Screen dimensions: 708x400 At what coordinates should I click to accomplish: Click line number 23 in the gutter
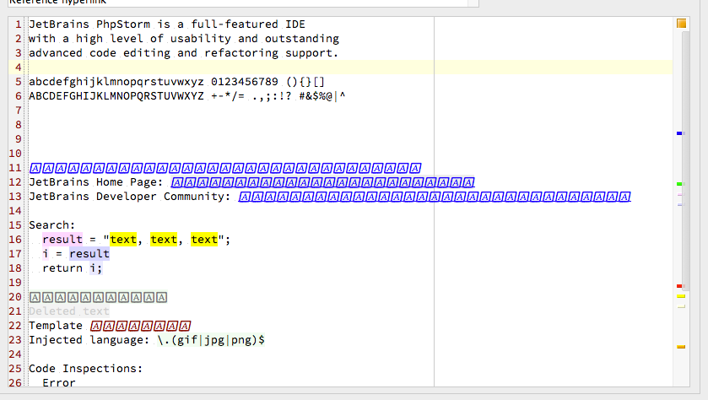15,340
